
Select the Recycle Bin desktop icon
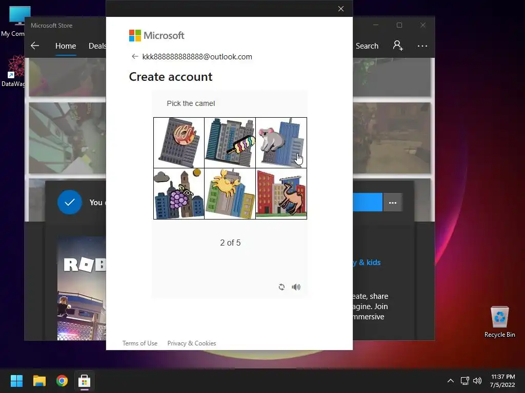499,321
